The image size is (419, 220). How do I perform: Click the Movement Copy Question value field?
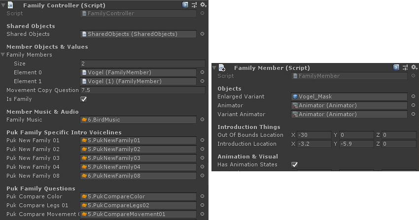(142, 91)
